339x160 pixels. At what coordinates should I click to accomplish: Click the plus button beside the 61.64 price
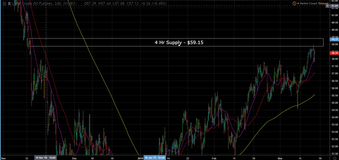tap(328, 6)
